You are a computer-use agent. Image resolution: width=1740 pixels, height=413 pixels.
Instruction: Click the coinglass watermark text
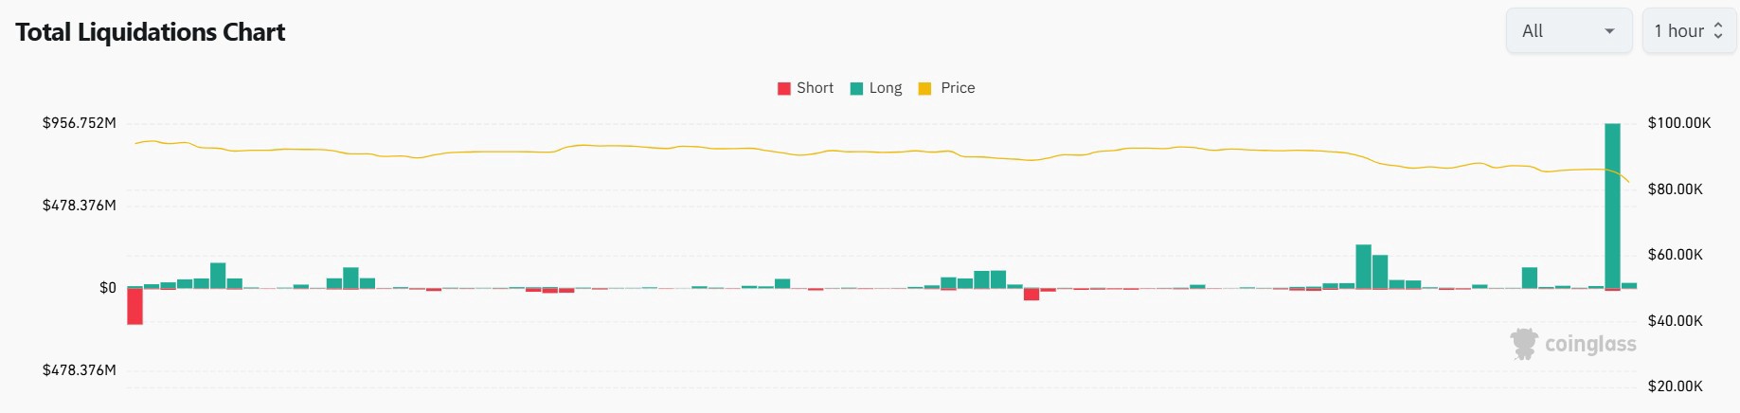[1590, 344]
